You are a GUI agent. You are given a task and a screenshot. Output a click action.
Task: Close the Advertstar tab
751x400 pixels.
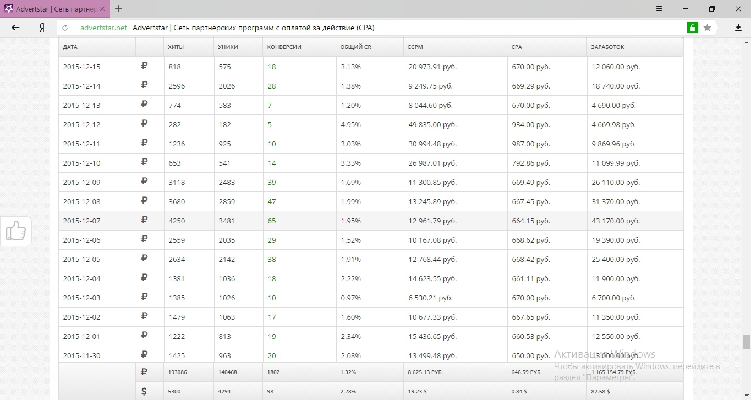102,9
